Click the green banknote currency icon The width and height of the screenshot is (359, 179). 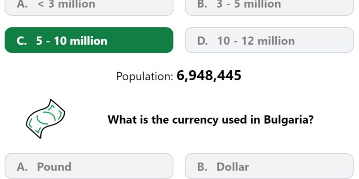(45, 119)
